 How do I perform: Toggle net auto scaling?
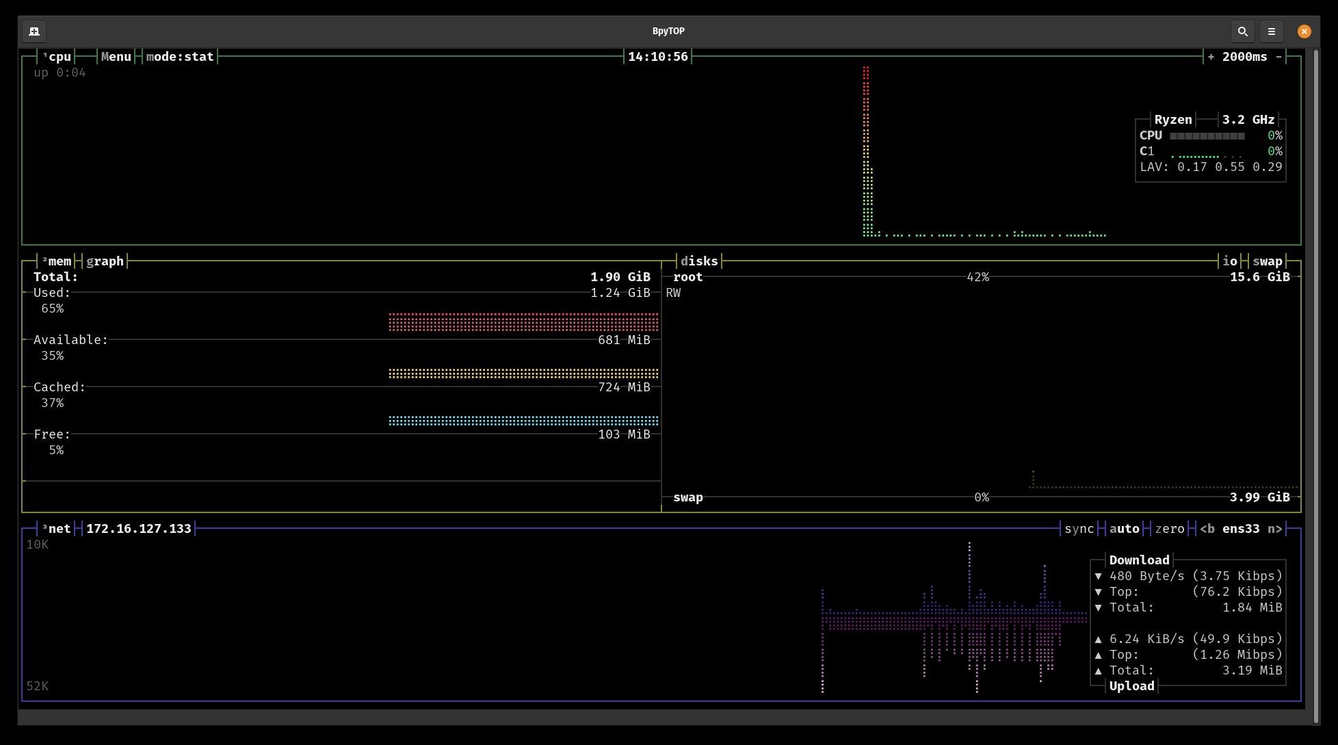[1125, 529]
